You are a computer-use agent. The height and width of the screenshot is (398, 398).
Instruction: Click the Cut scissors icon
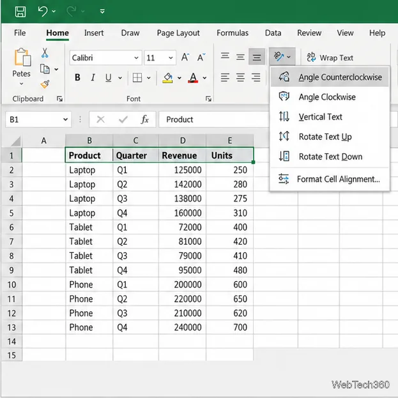(x=45, y=53)
